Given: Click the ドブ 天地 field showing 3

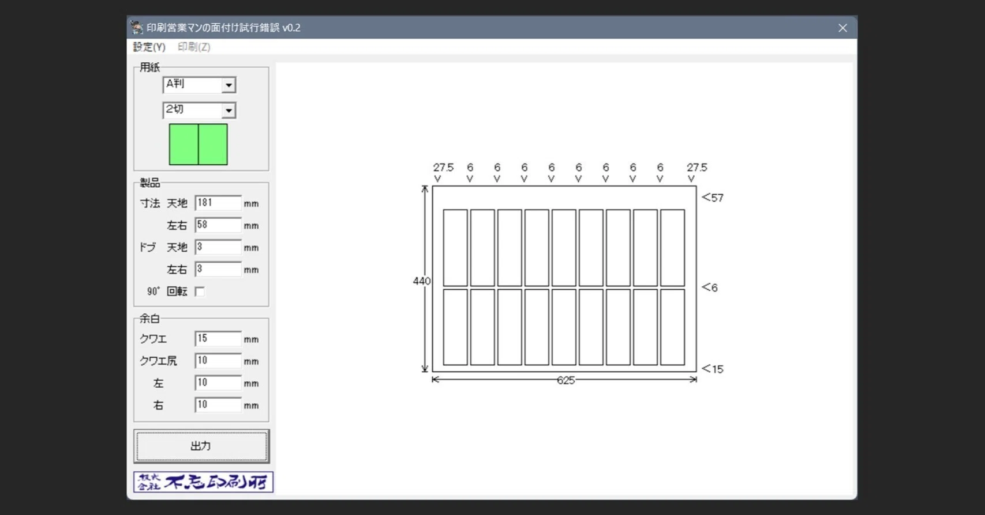Looking at the screenshot, I should pyautogui.click(x=218, y=247).
